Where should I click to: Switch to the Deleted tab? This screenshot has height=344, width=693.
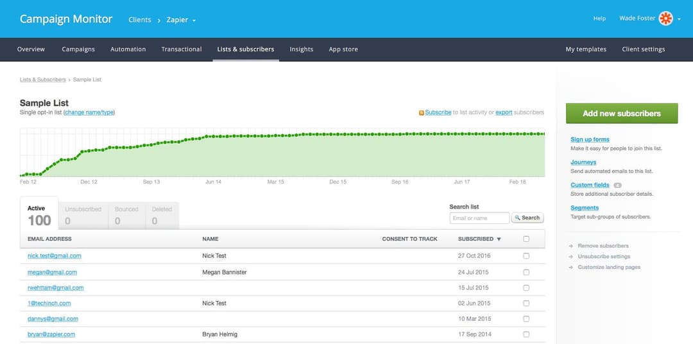point(162,216)
